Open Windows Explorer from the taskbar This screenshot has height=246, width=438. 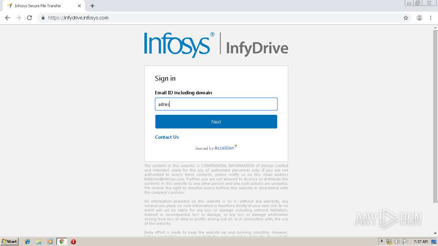39,242
